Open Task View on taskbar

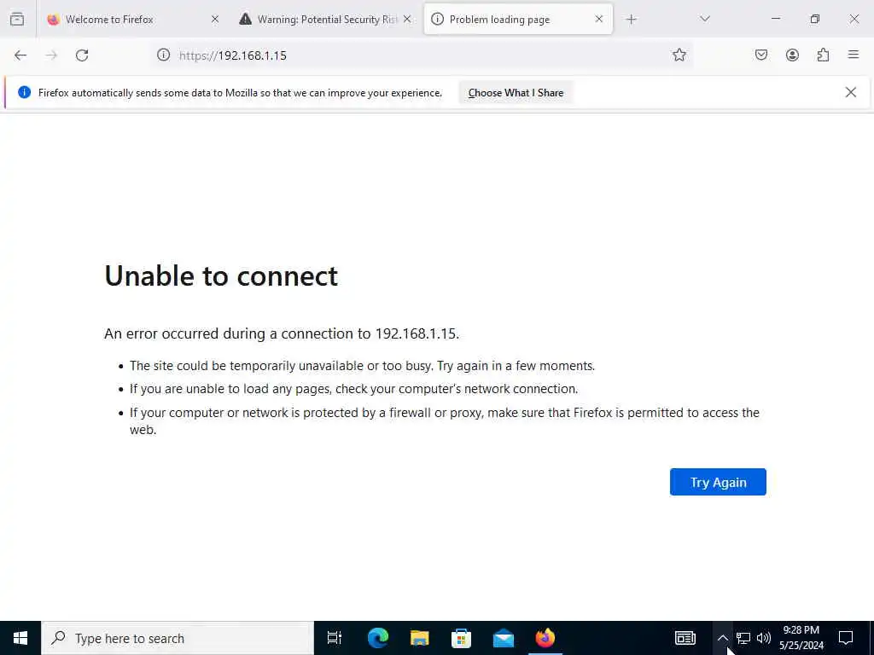click(335, 638)
